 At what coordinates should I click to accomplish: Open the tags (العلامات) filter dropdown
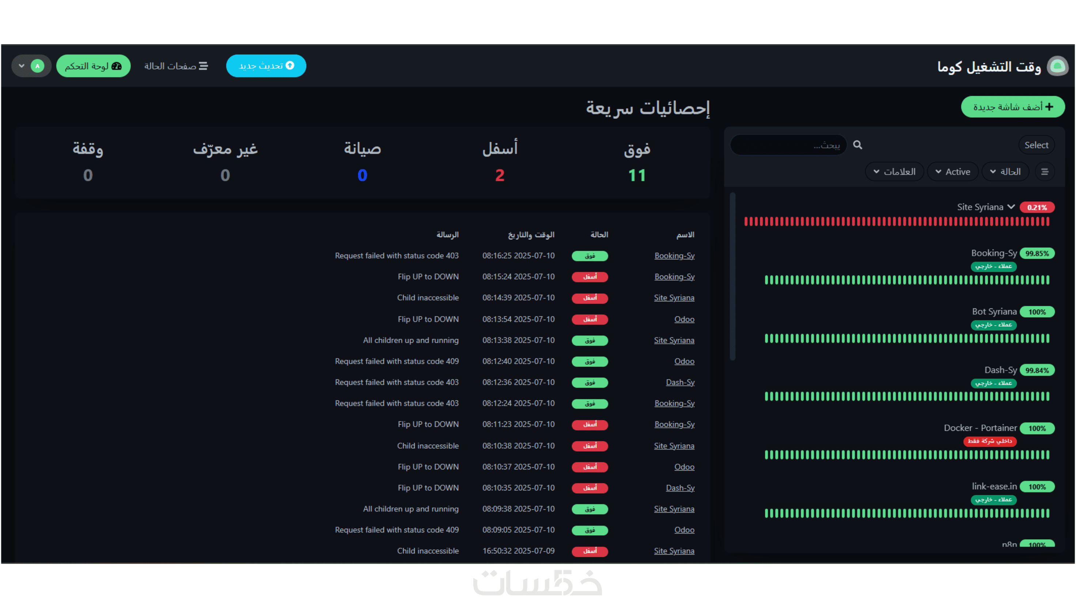coord(894,172)
